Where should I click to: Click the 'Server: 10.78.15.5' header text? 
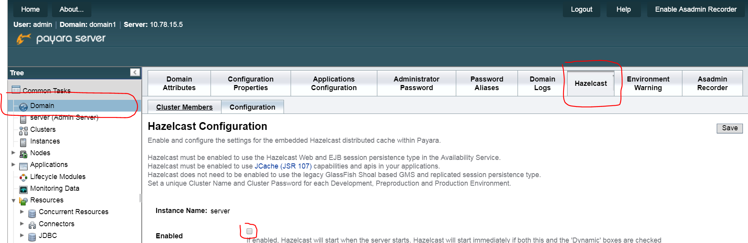[x=153, y=25]
